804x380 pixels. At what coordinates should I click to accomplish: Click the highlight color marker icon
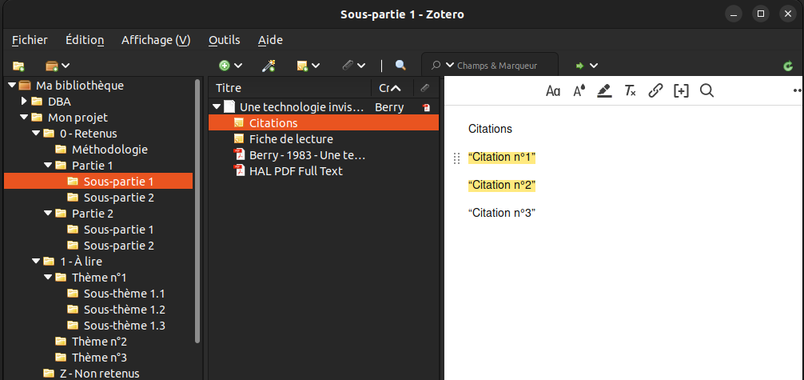(x=604, y=91)
